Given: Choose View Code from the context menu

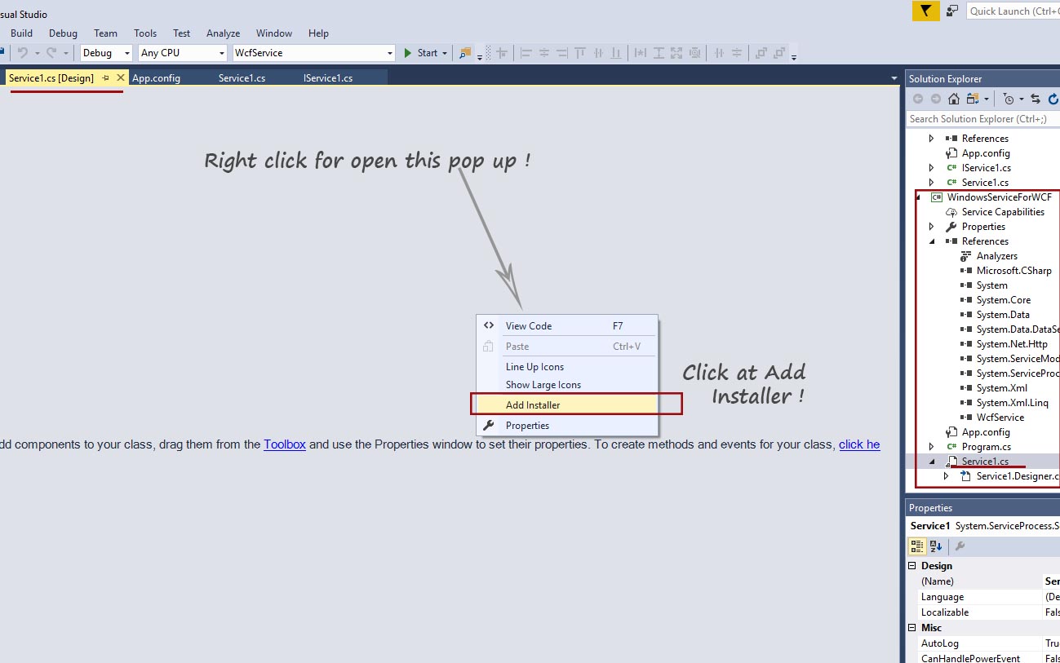Looking at the screenshot, I should pos(567,325).
